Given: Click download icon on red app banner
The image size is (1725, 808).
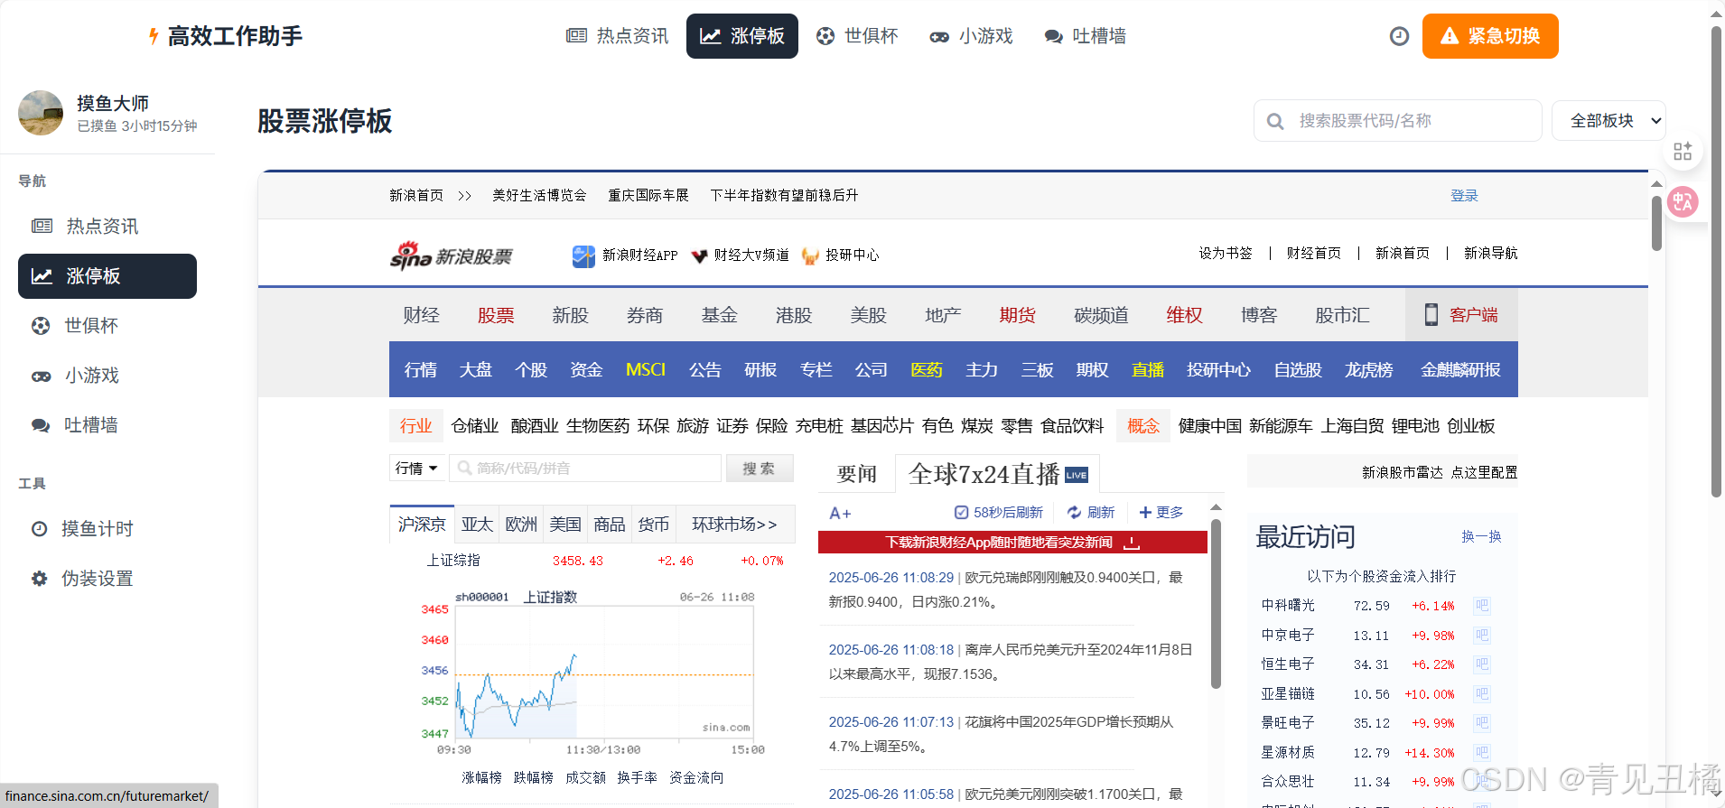Looking at the screenshot, I should [1132, 543].
